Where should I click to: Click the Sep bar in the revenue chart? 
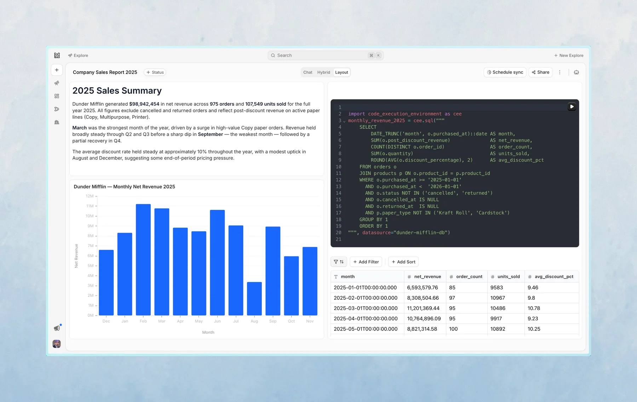tap(273, 271)
